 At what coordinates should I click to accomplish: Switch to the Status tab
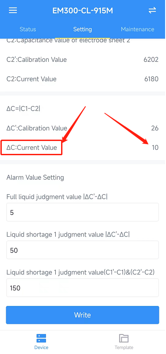tap(27, 29)
